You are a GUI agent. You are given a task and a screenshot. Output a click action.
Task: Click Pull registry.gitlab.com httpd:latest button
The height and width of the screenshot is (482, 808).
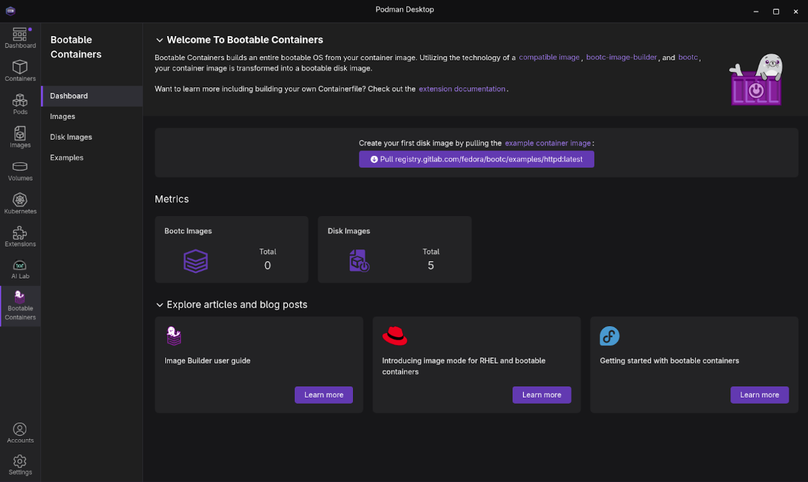click(x=476, y=159)
